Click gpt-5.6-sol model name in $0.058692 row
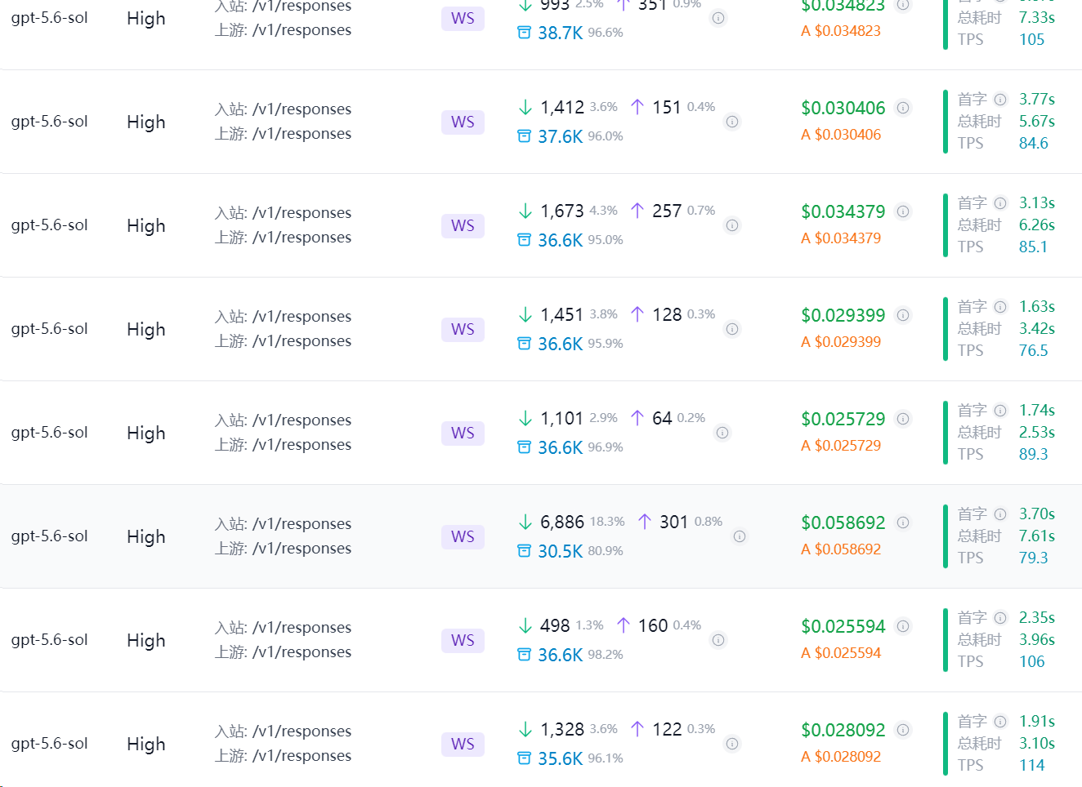 50,536
